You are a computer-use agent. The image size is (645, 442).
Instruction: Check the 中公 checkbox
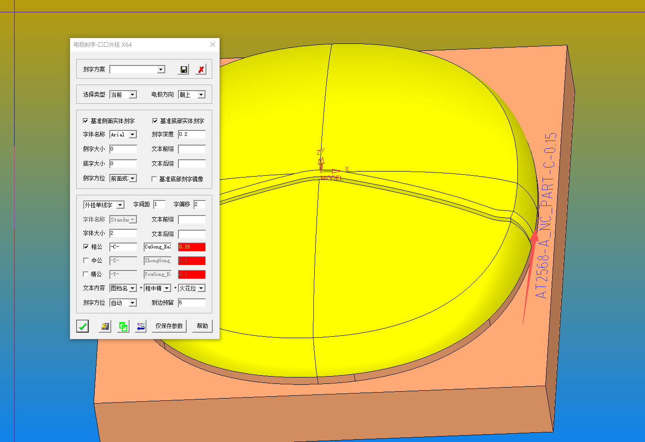coord(86,260)
